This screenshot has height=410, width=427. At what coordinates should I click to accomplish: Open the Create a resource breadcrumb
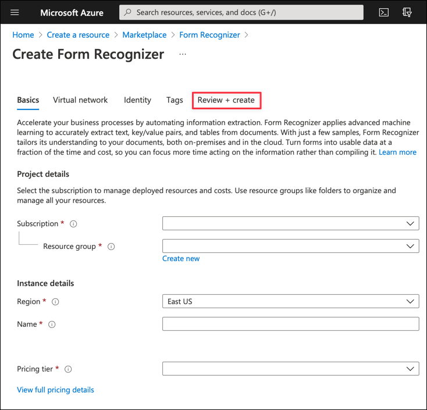78,35
